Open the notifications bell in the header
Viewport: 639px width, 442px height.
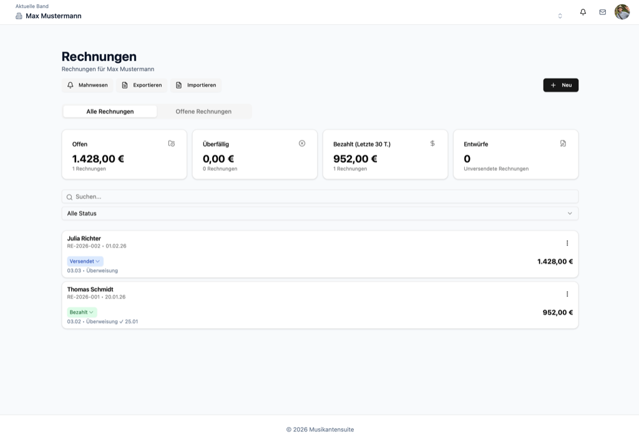tap(583, 12)
